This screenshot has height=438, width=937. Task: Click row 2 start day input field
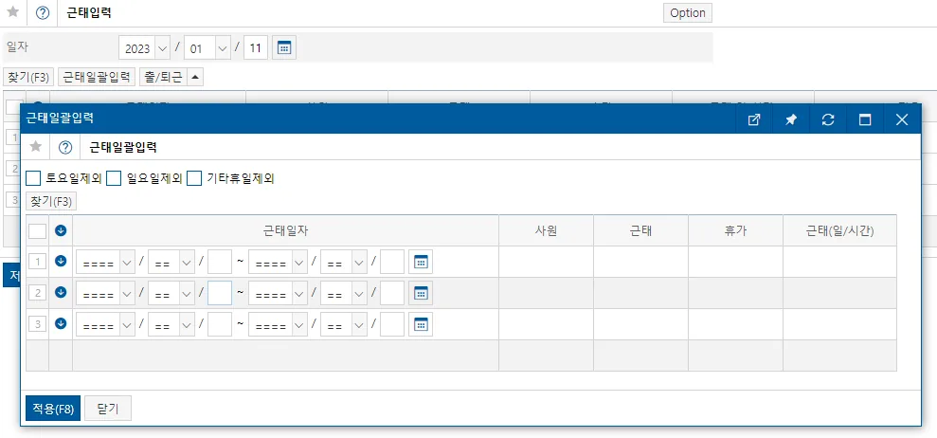tap(220, 293)
